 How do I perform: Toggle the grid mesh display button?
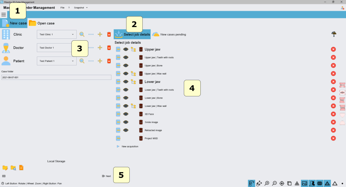[x=320, y=183]
